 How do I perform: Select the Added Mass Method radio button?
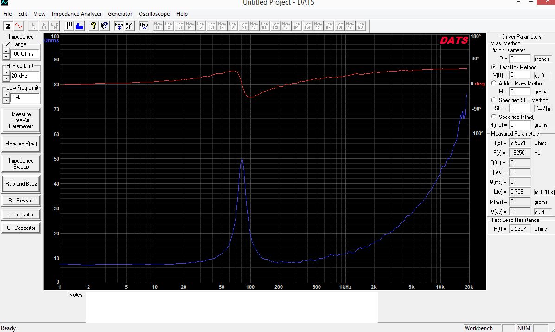pyautogui.click(x=493, y=83)
